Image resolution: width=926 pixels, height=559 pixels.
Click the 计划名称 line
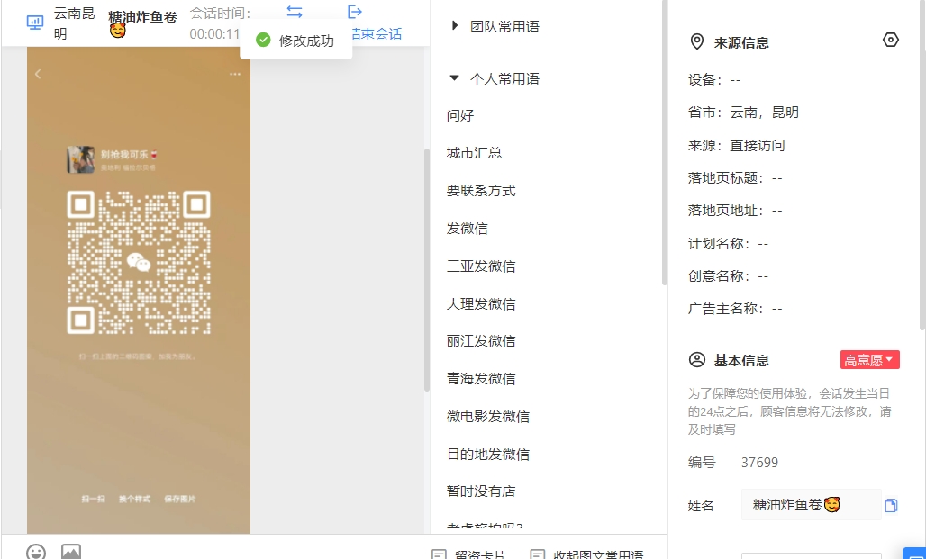(x=728, y=243)
